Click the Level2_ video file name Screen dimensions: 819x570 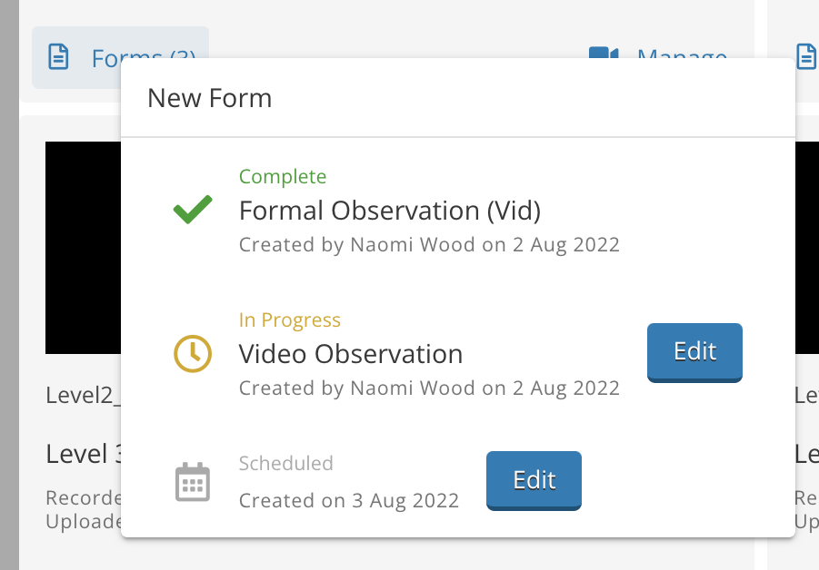[x=83, y=396]
